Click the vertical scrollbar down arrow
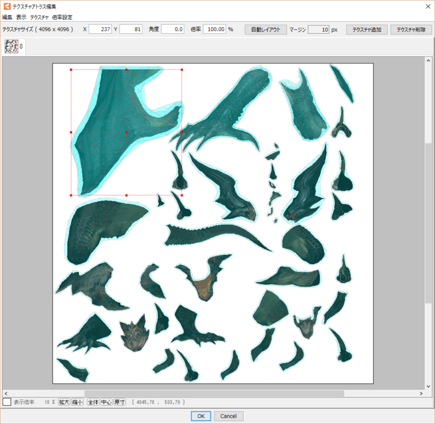The height and width of the screenshot is (424, 435). [428, 386]
